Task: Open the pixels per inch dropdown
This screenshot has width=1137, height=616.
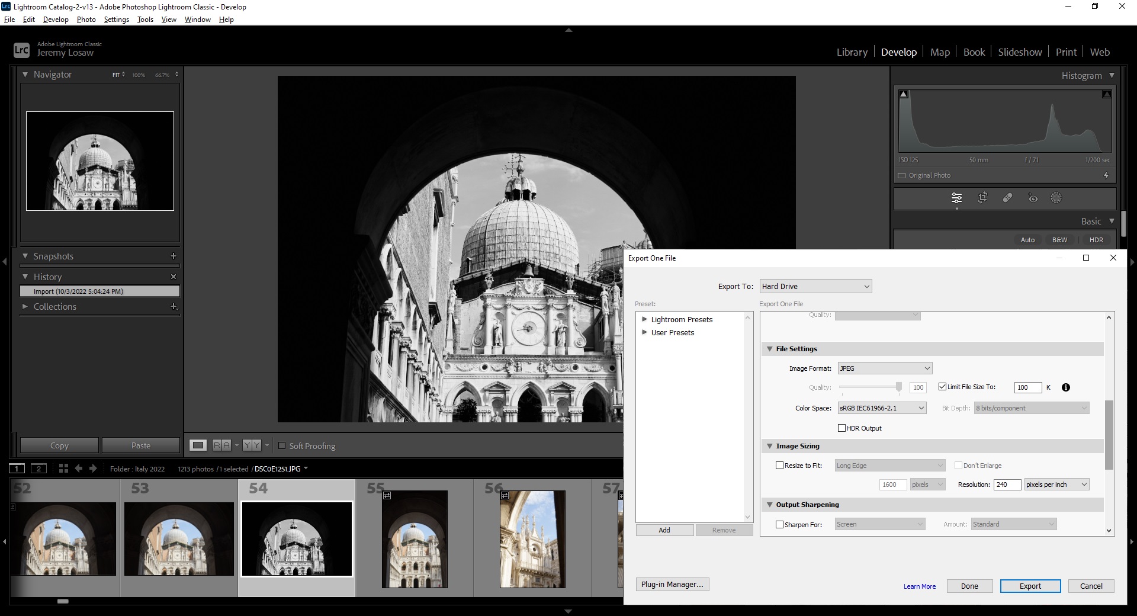Action: (1056, 485)
